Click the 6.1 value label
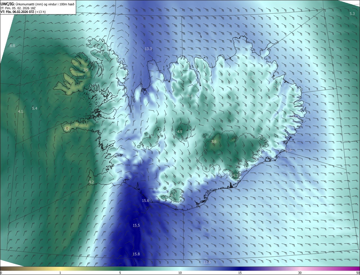 click(x=173, y=195)
